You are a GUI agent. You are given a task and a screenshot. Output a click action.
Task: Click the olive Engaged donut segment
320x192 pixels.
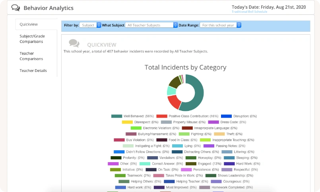point(175,82)
